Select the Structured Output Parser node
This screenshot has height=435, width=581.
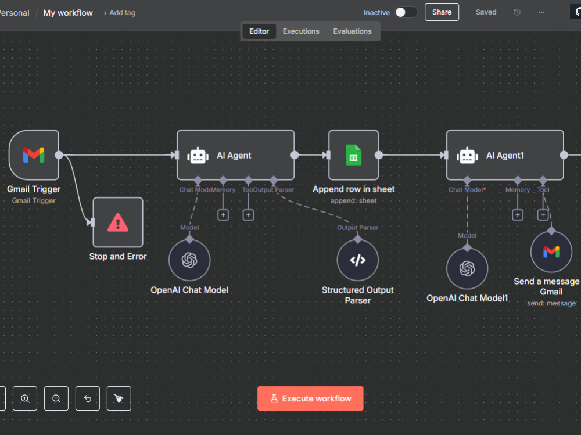(x=357, y=260)
